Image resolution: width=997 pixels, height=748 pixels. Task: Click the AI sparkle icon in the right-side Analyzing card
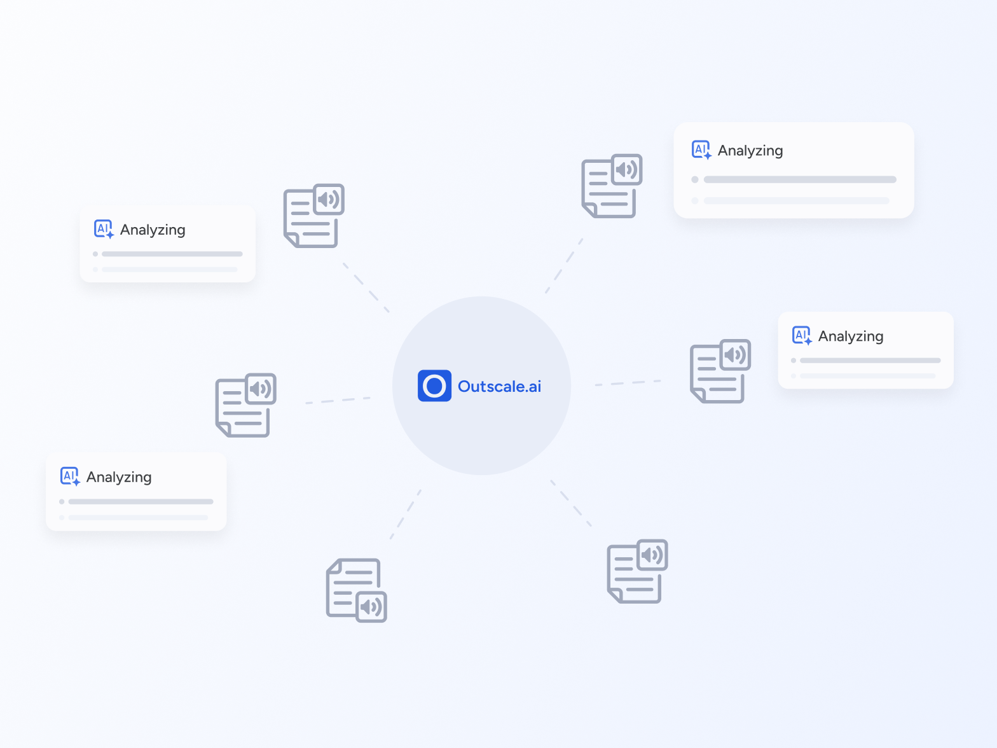pos(802,336)
